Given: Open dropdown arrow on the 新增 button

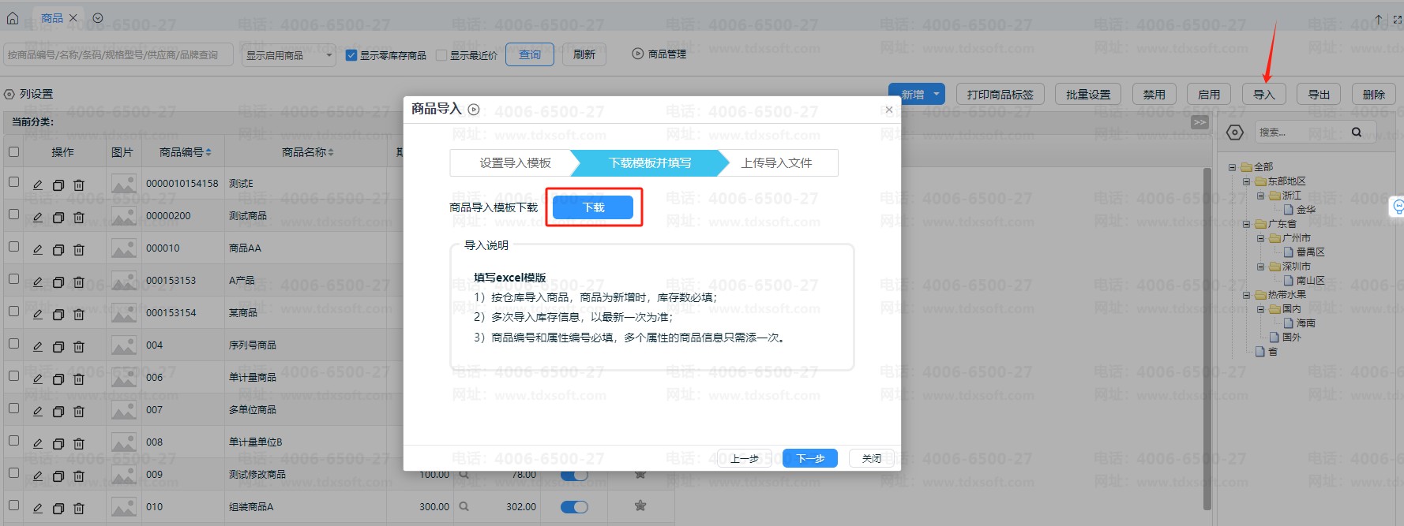Looking at the screenshot, I should point(937,95).
